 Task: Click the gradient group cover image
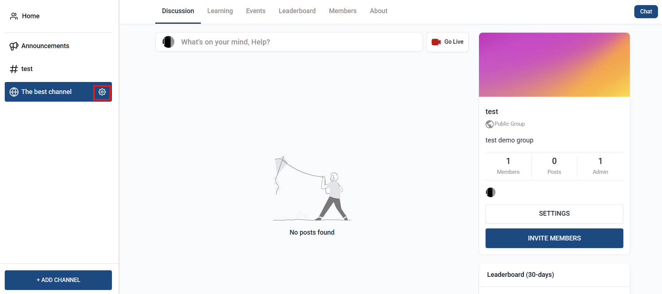pos(554,65)
